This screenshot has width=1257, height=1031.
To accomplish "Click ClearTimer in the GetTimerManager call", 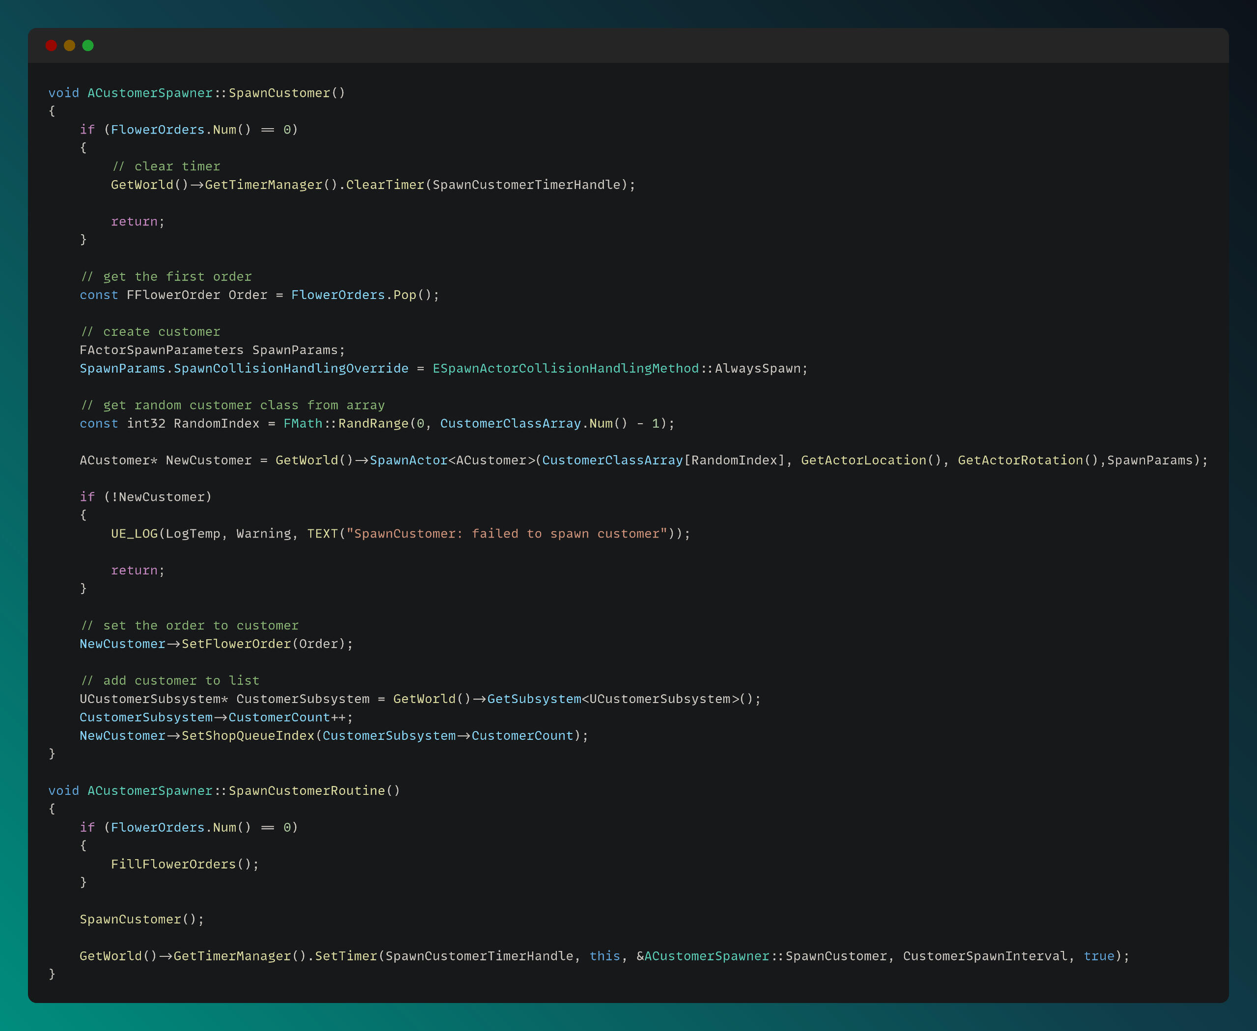I will (x=385, y=185).
